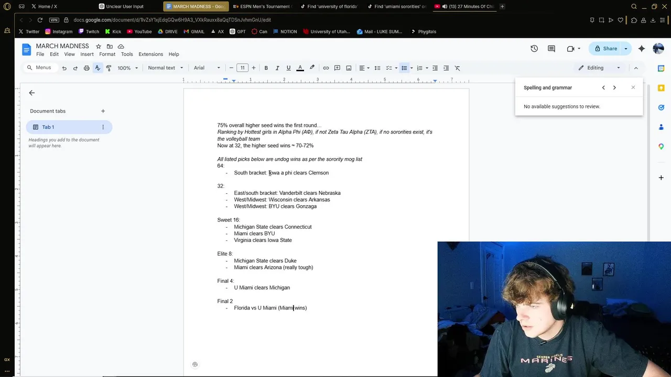Click the undo arrow in toolbar
This screenshot has height=377, width=671.
[x=64, y=68]
